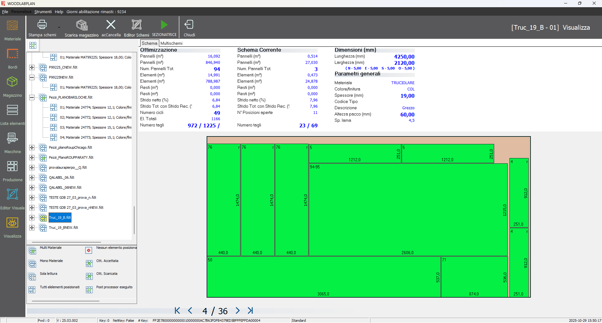Launch the SEZIONATRICE play icon
Viewport: 602px width, 323px height.
[x=164, y=25]
